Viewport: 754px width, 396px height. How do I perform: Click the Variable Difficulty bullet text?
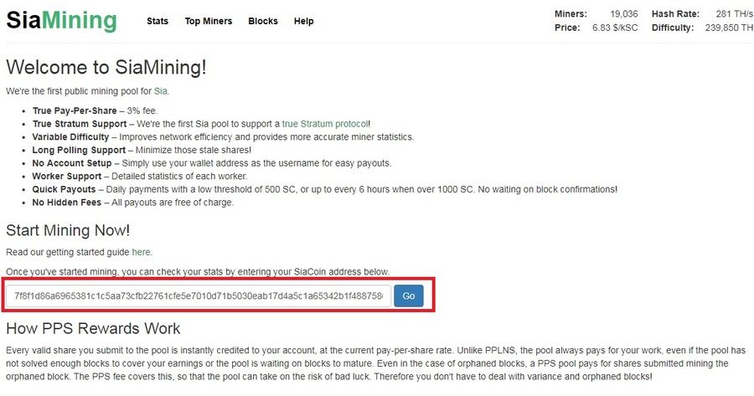pos(223,137)
